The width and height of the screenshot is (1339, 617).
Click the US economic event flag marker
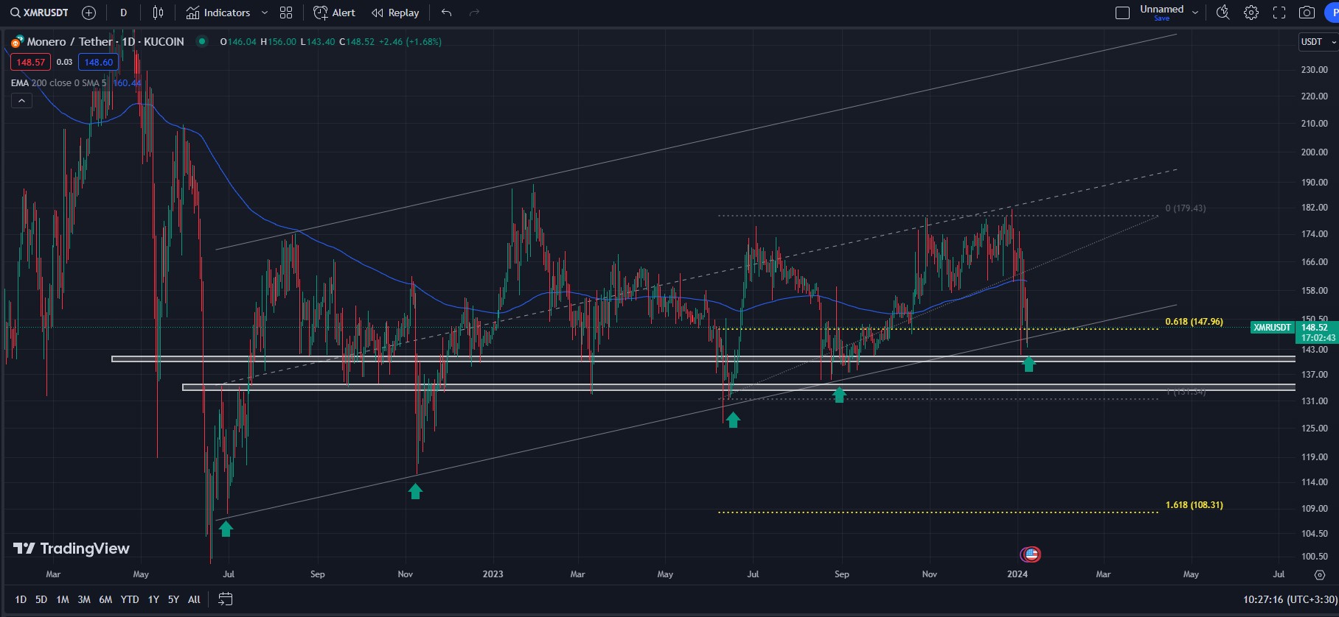1031,554
